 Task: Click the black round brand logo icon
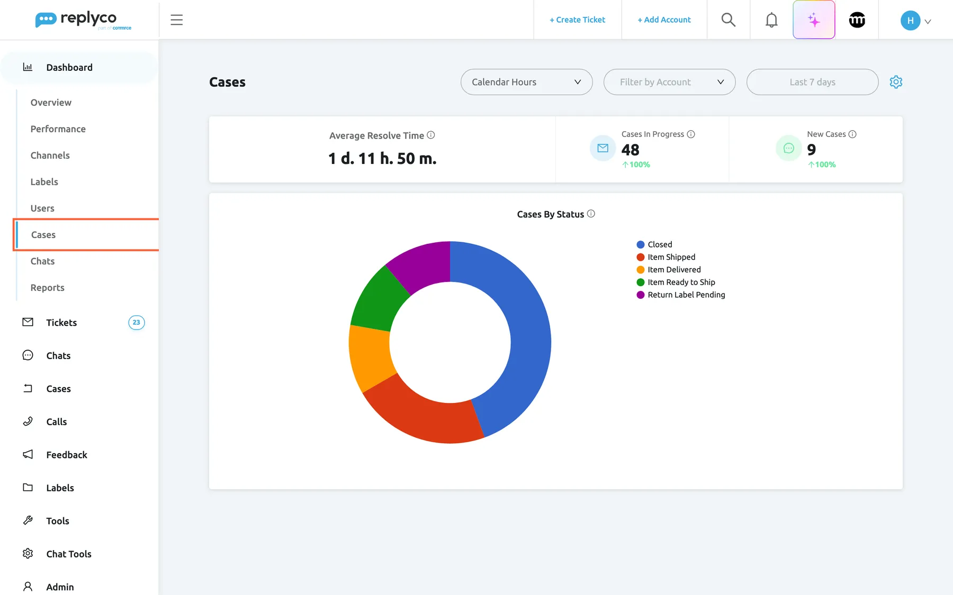point(857,20)
